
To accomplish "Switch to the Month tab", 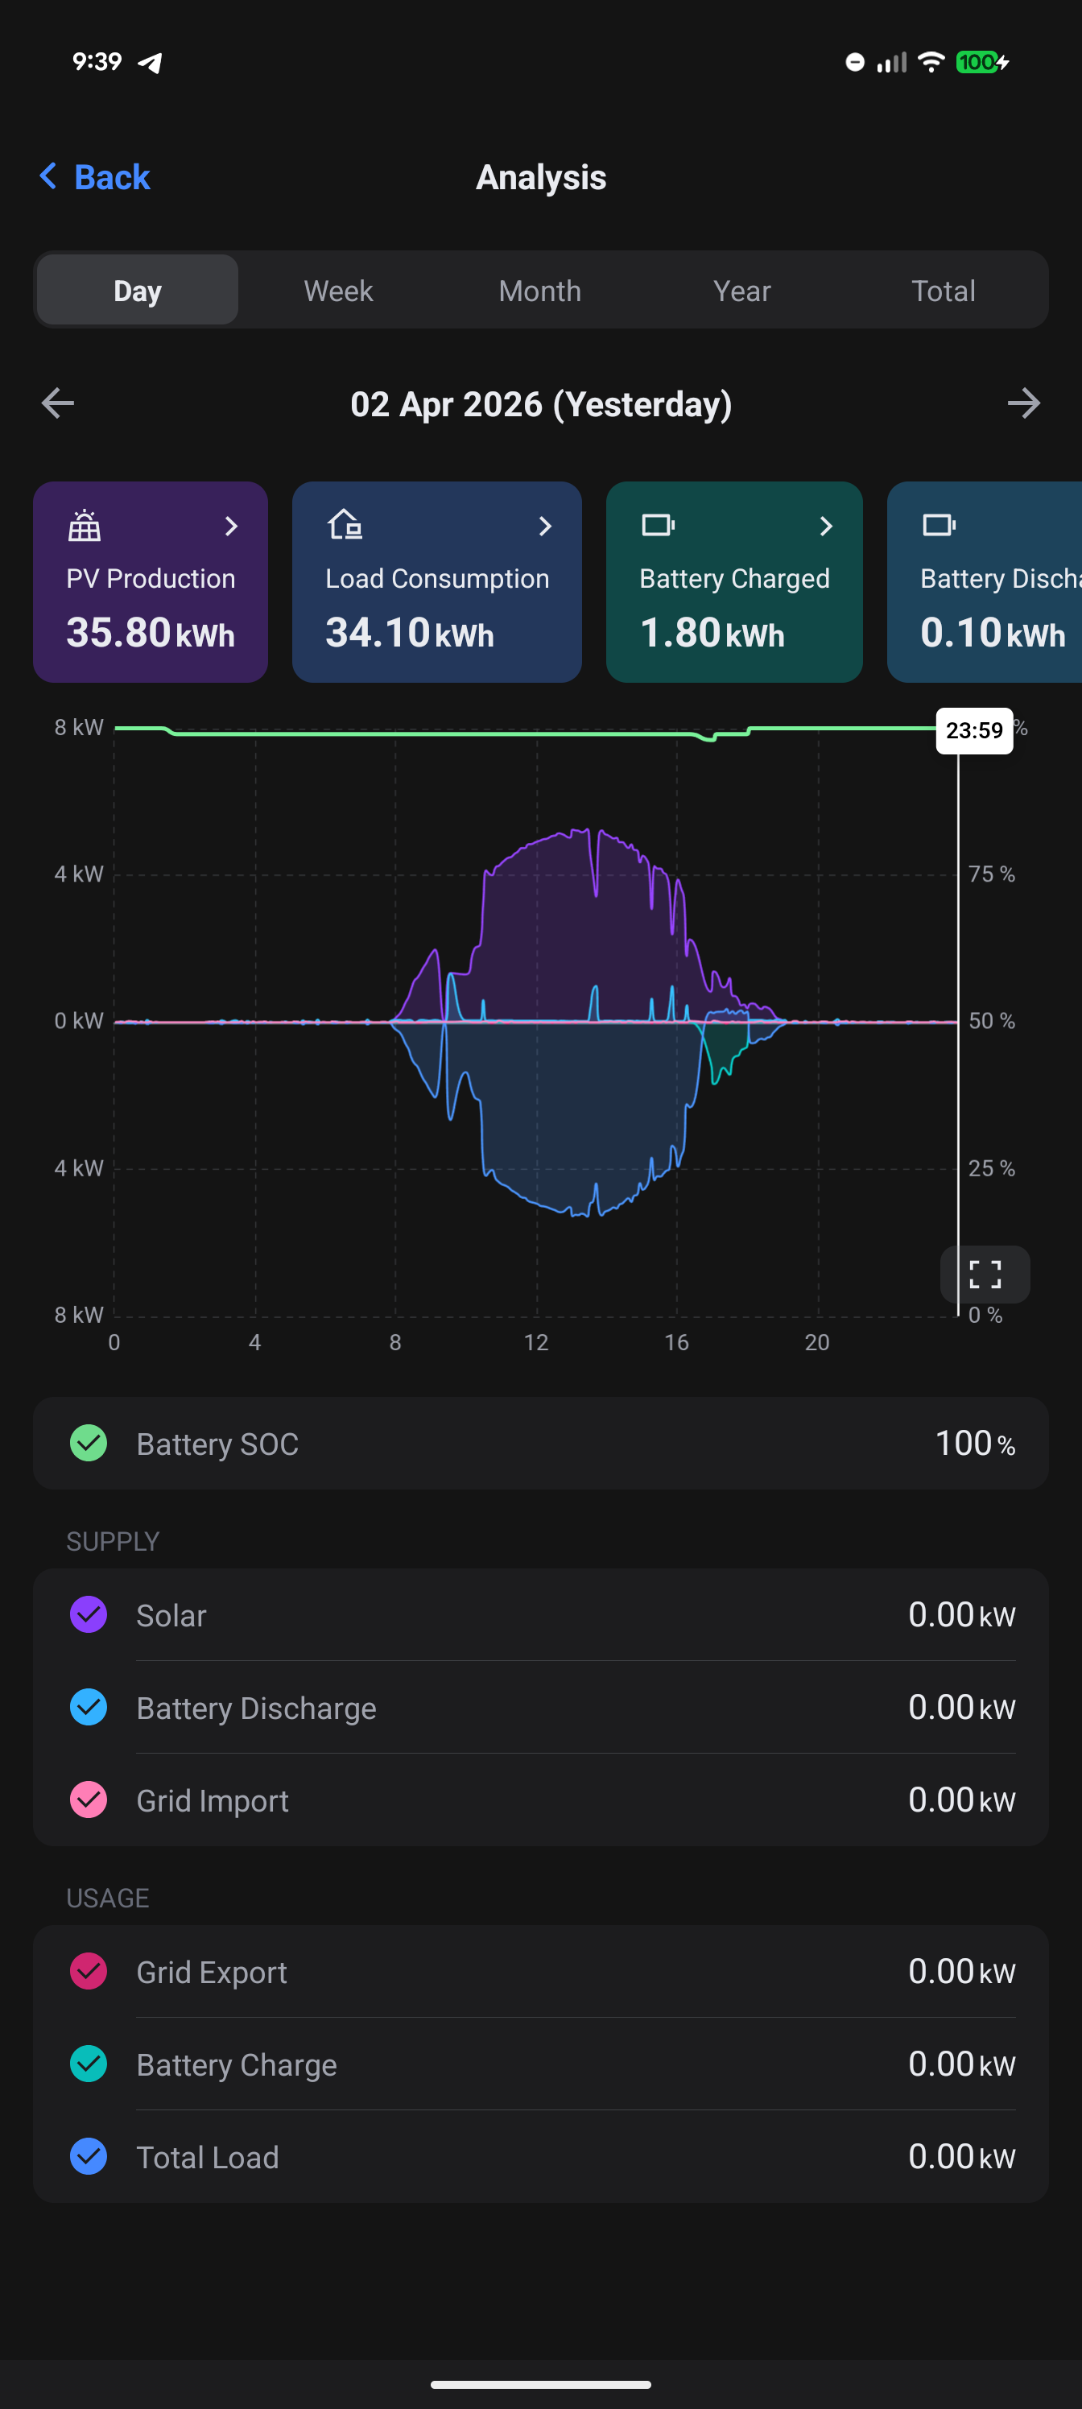I will [539, 291].
